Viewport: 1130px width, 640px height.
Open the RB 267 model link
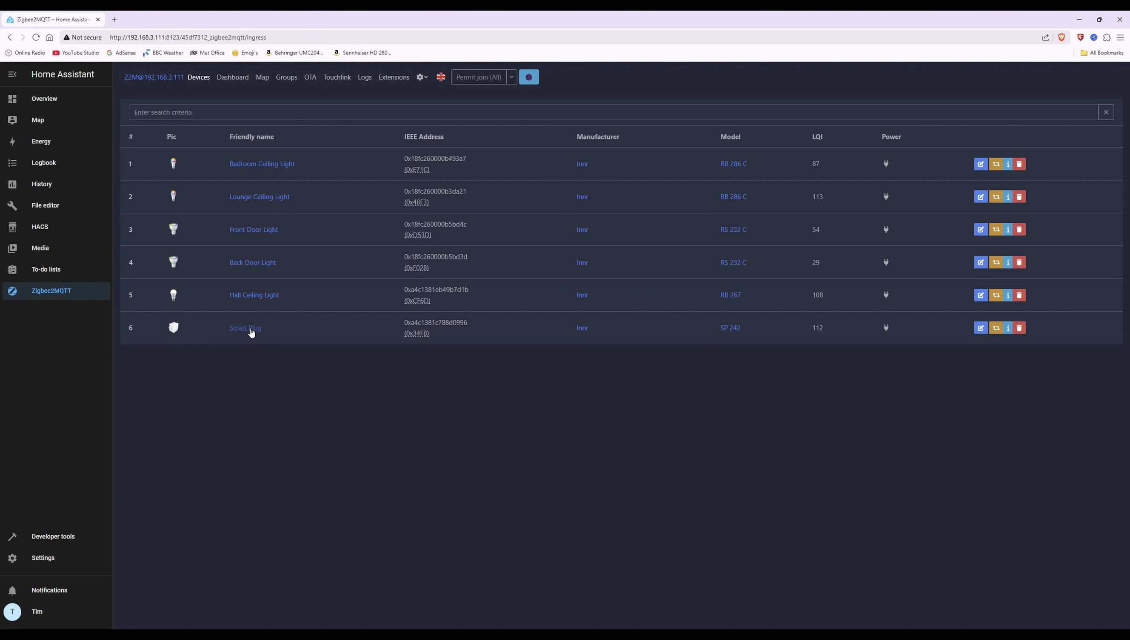731,295
